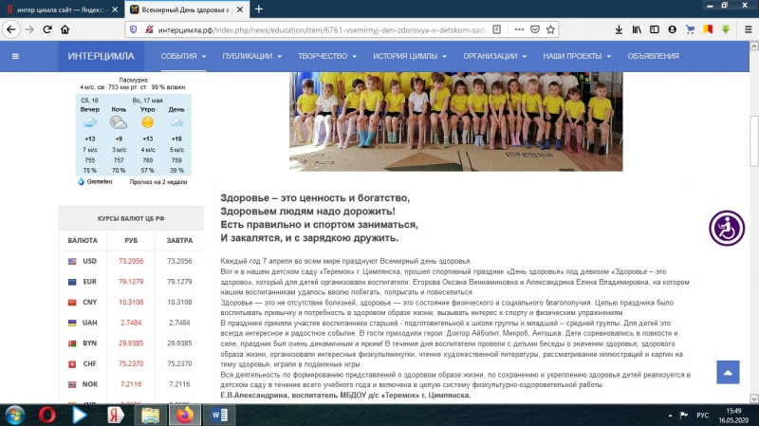Open the Firefox account icon

(672, 29)
